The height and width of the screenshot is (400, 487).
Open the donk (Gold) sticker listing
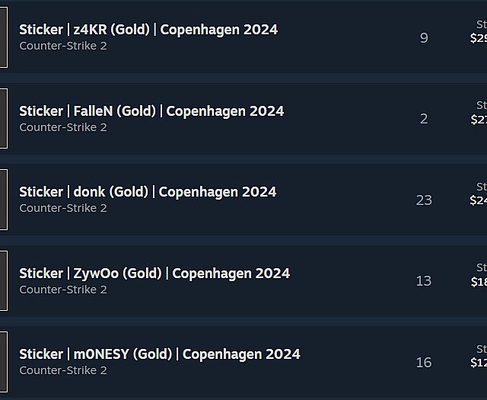click(148, 192)
